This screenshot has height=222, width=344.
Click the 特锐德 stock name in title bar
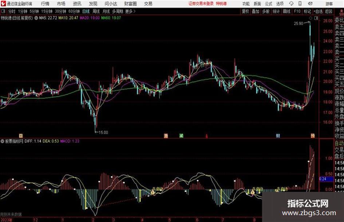[221, 4]
